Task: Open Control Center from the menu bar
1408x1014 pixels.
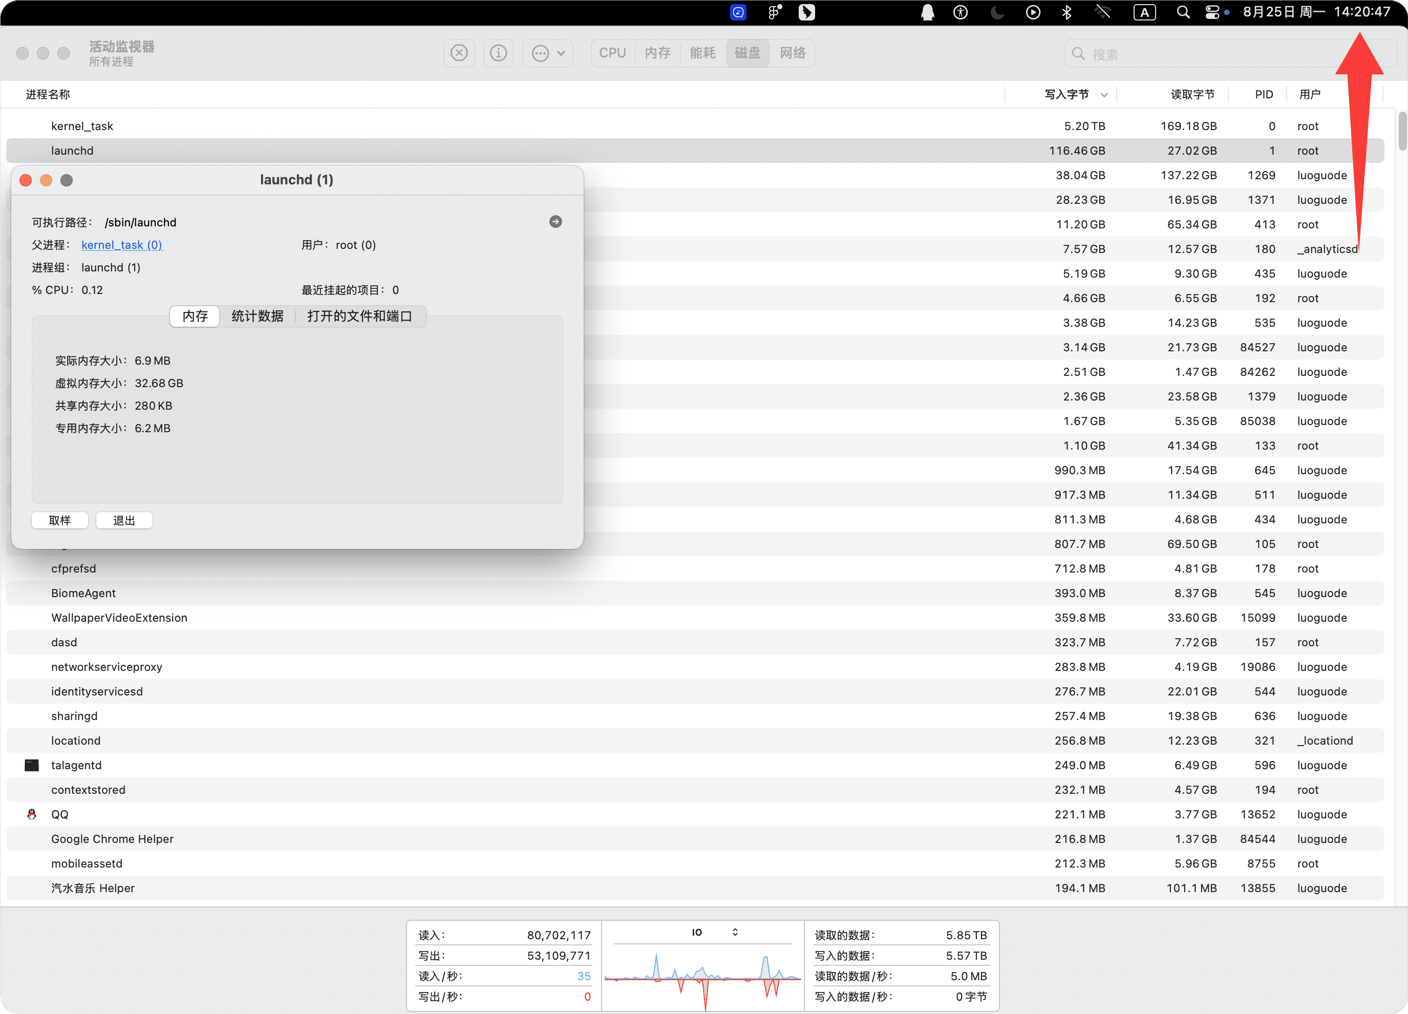Action: [1212, 12]
